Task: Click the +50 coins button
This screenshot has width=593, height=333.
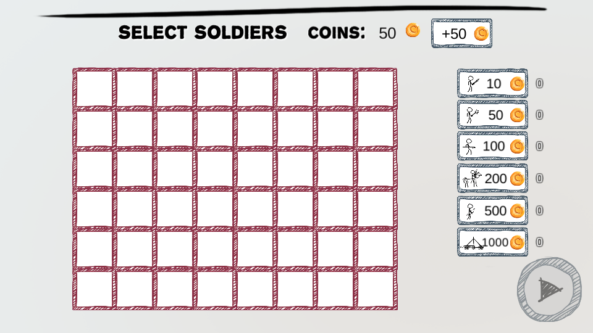Action: (461, 33)
